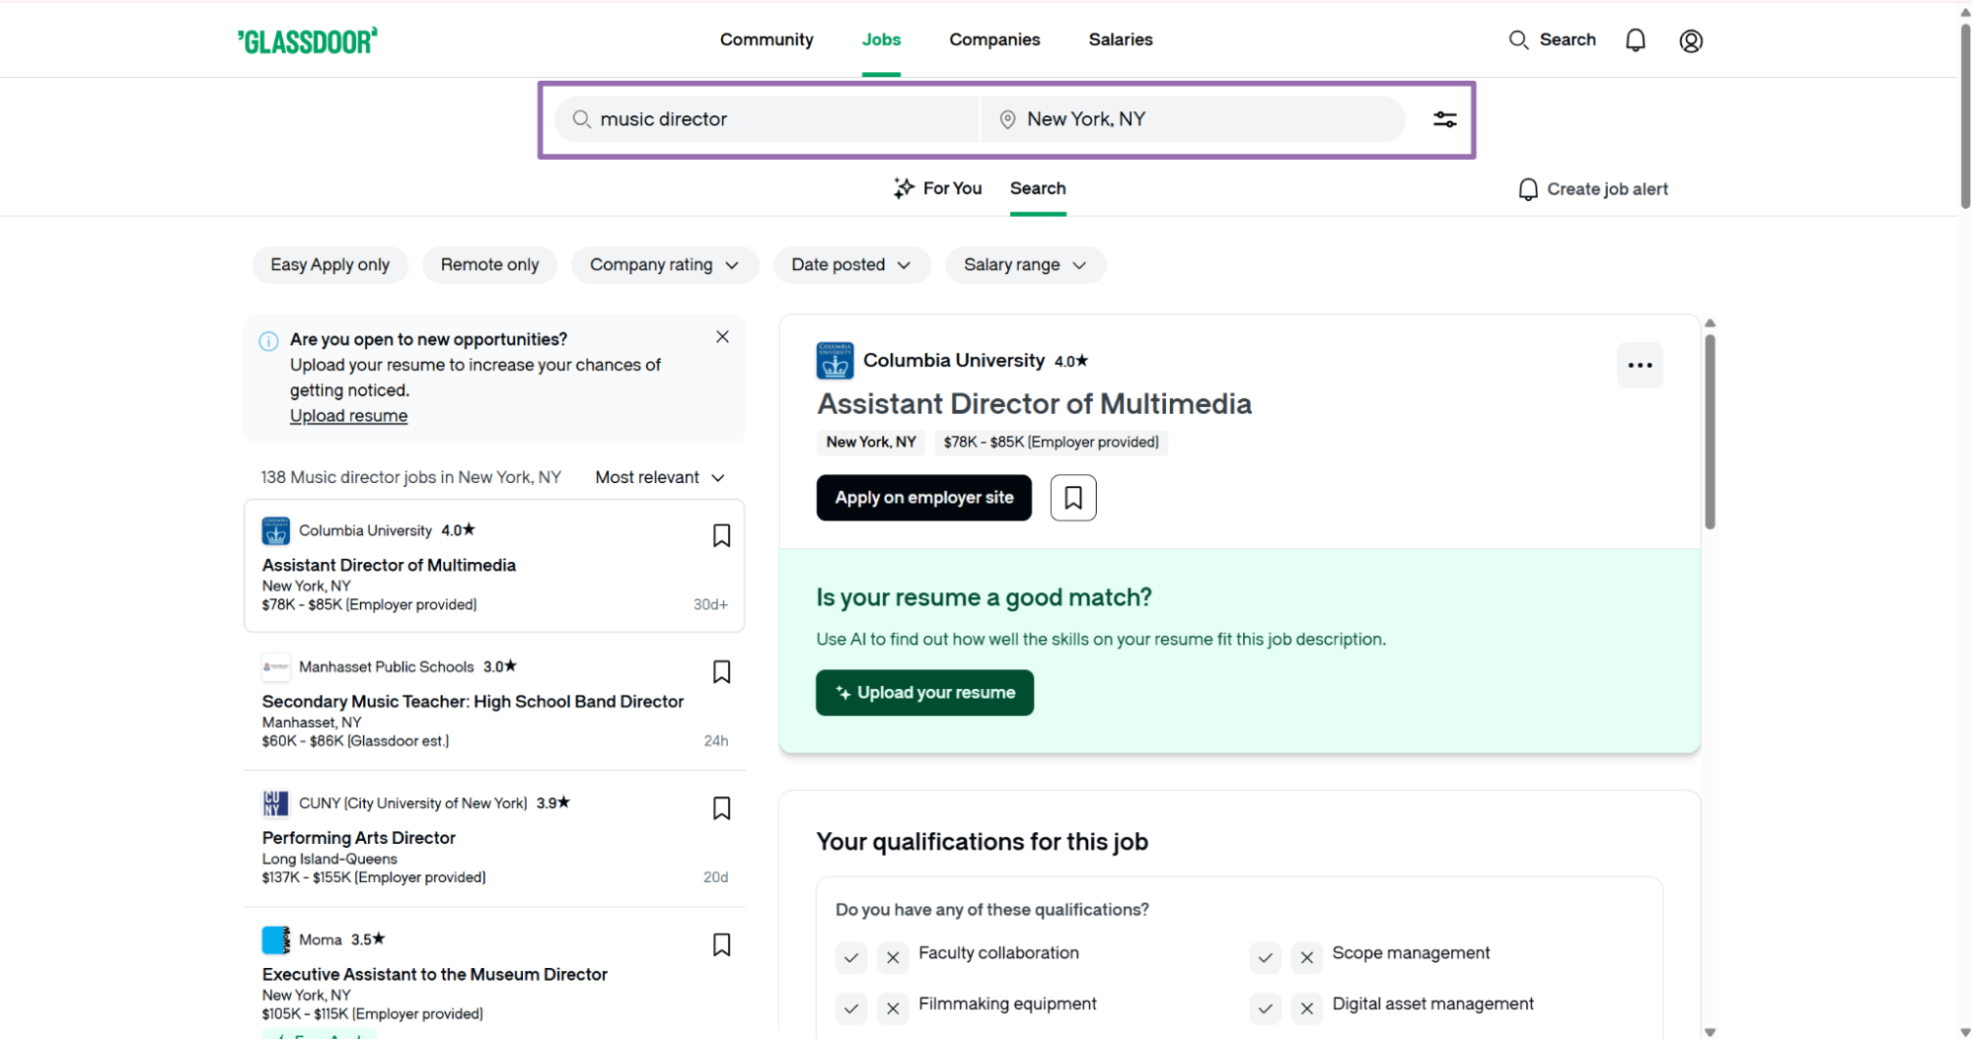Click the Glassdoor logo

pos(307,40)
